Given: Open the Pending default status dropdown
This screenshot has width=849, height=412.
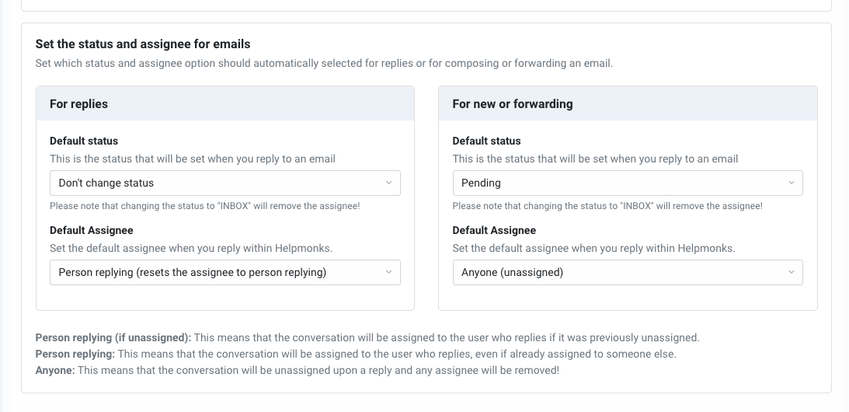Looking at the screenshot, I should pos(628,183).
